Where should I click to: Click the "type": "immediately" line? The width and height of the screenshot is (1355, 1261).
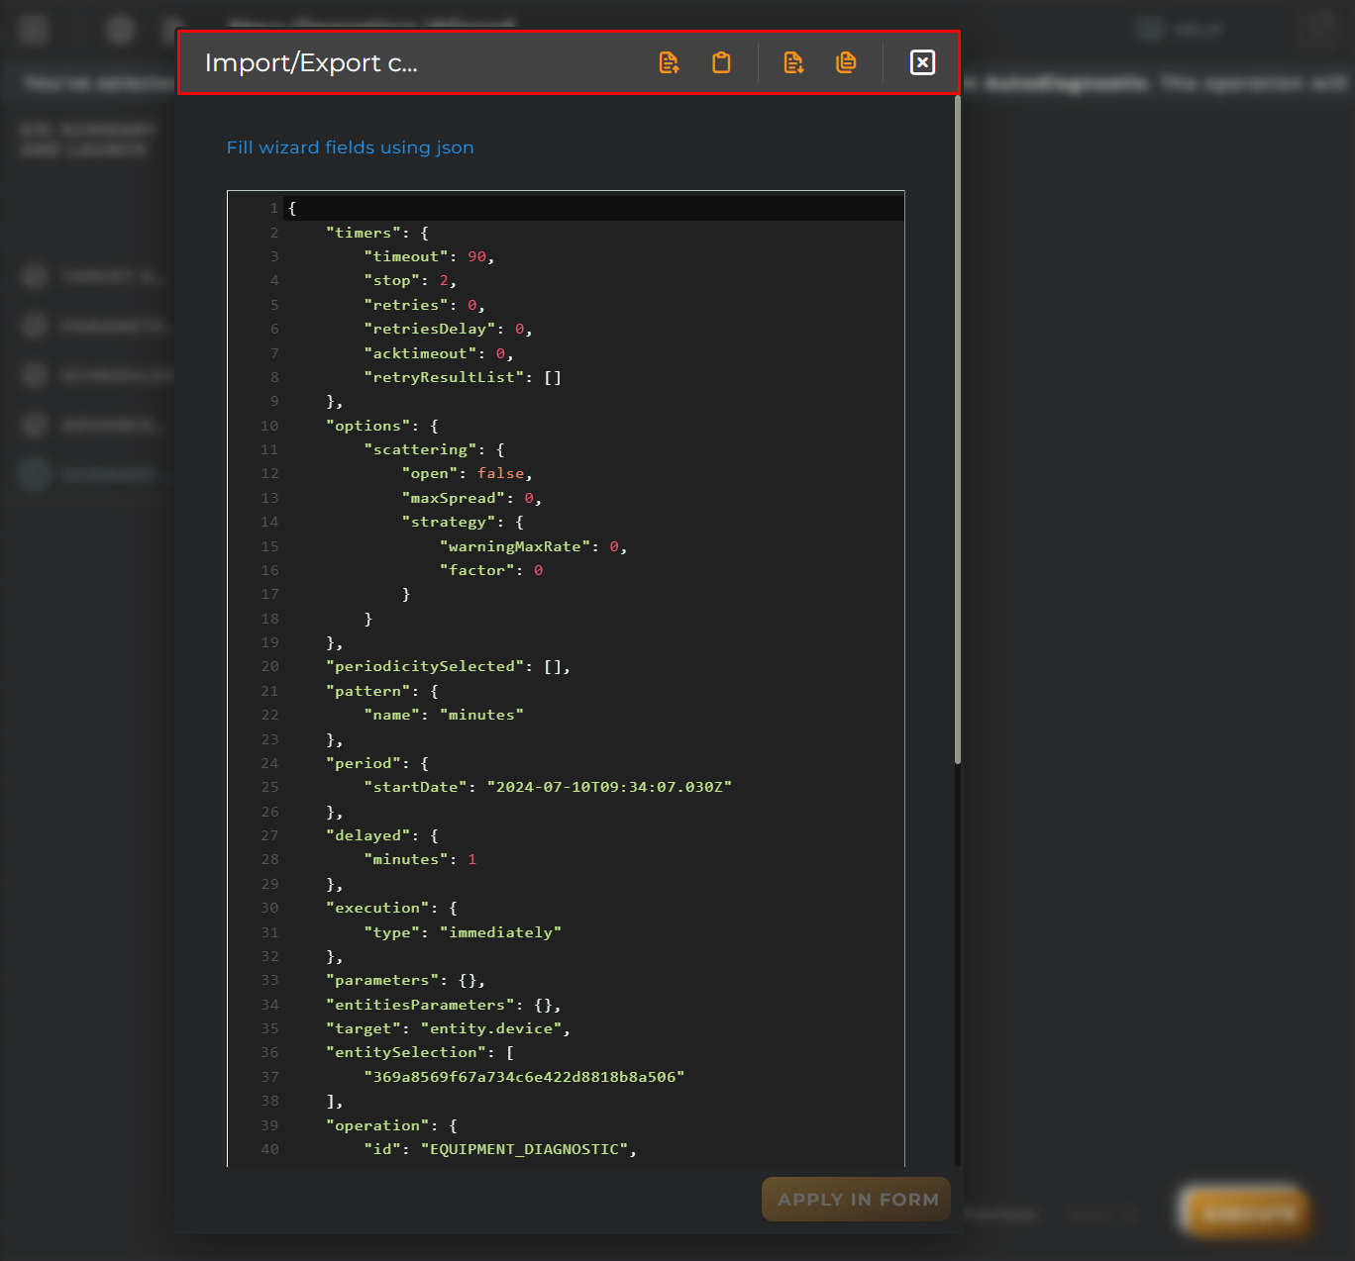point(463,932)
